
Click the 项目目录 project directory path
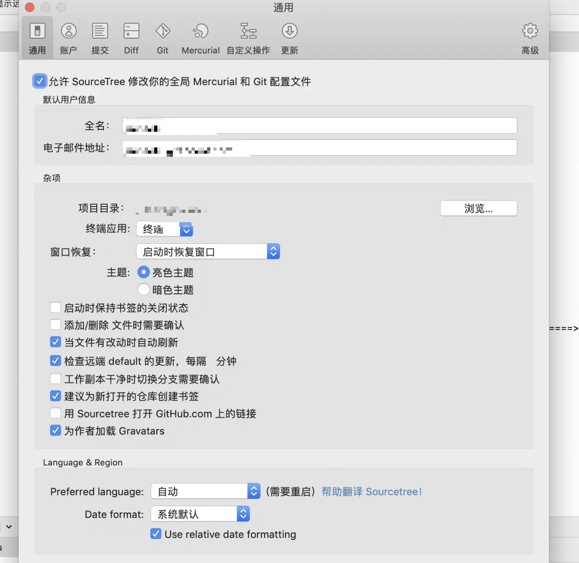point(172,209)
